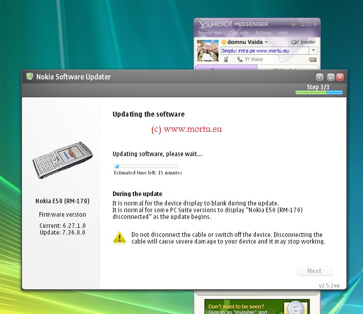
Task: Minimize the Yahoo Messenger window
Action: [x=302, y=24]
